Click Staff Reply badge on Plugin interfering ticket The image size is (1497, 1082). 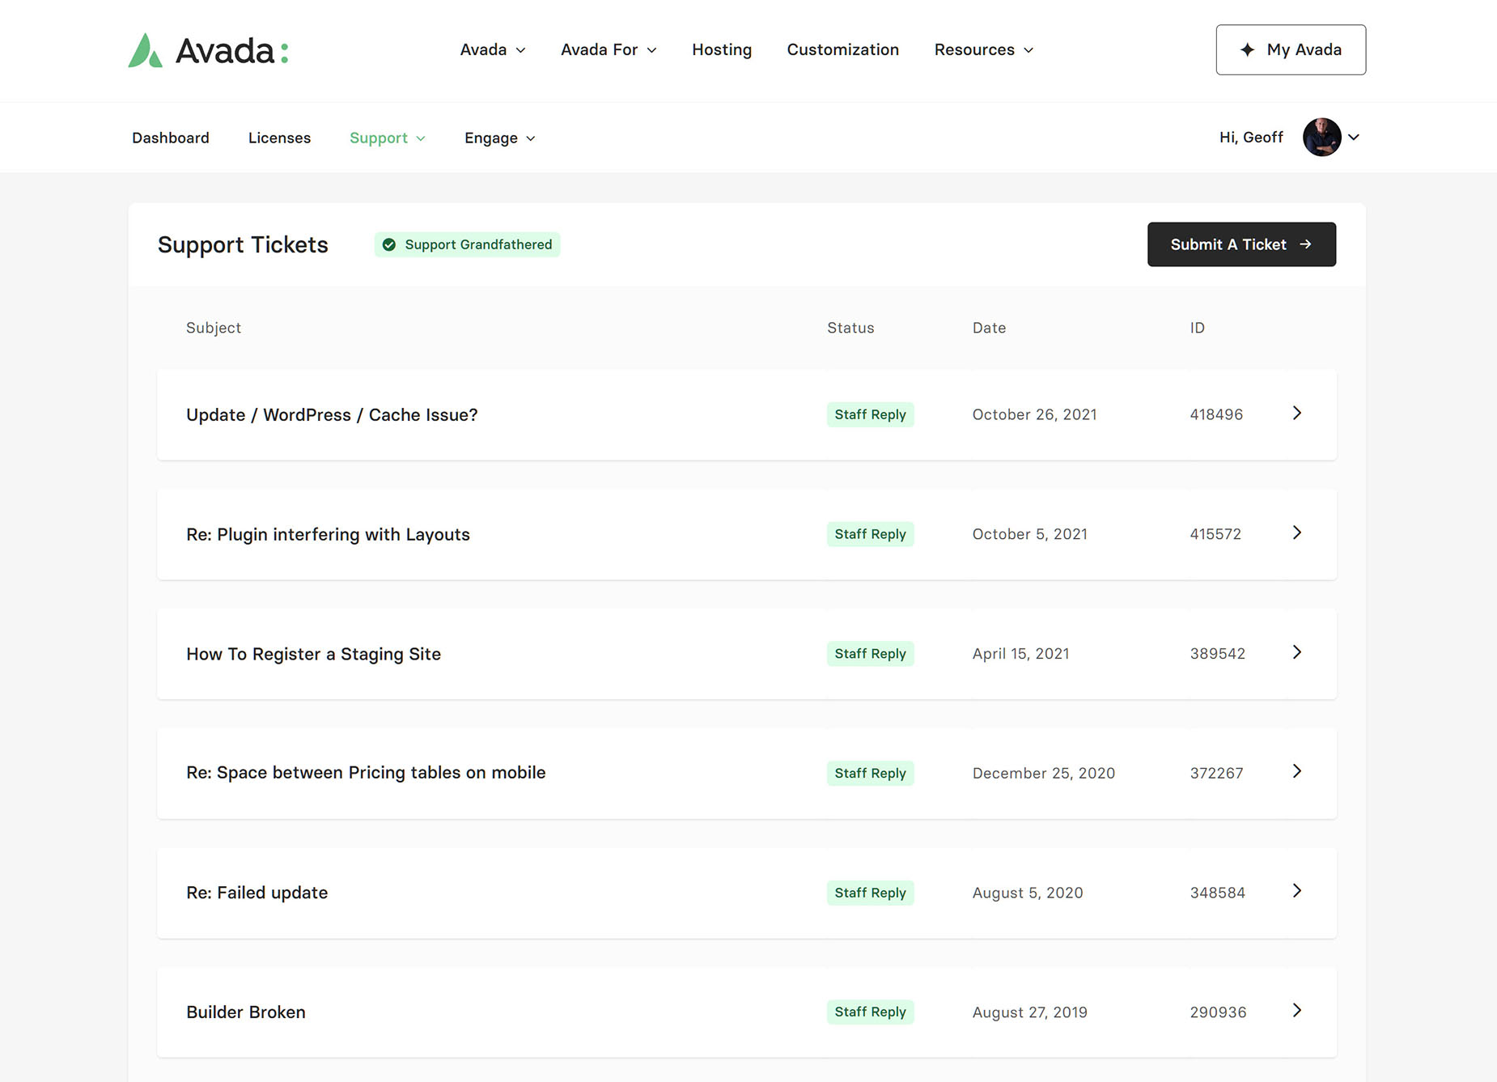pos(870,534)
